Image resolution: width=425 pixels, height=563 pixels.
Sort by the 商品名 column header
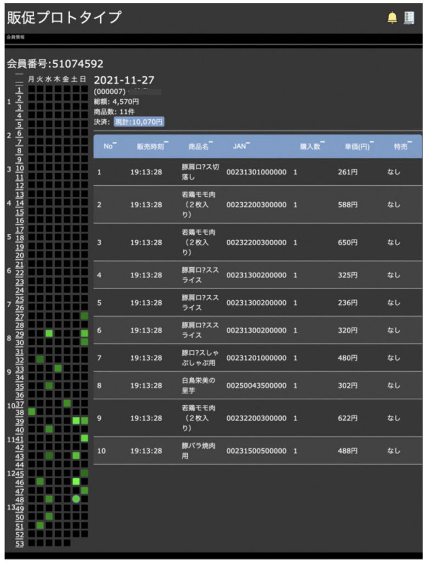click(x=199, y=146)
